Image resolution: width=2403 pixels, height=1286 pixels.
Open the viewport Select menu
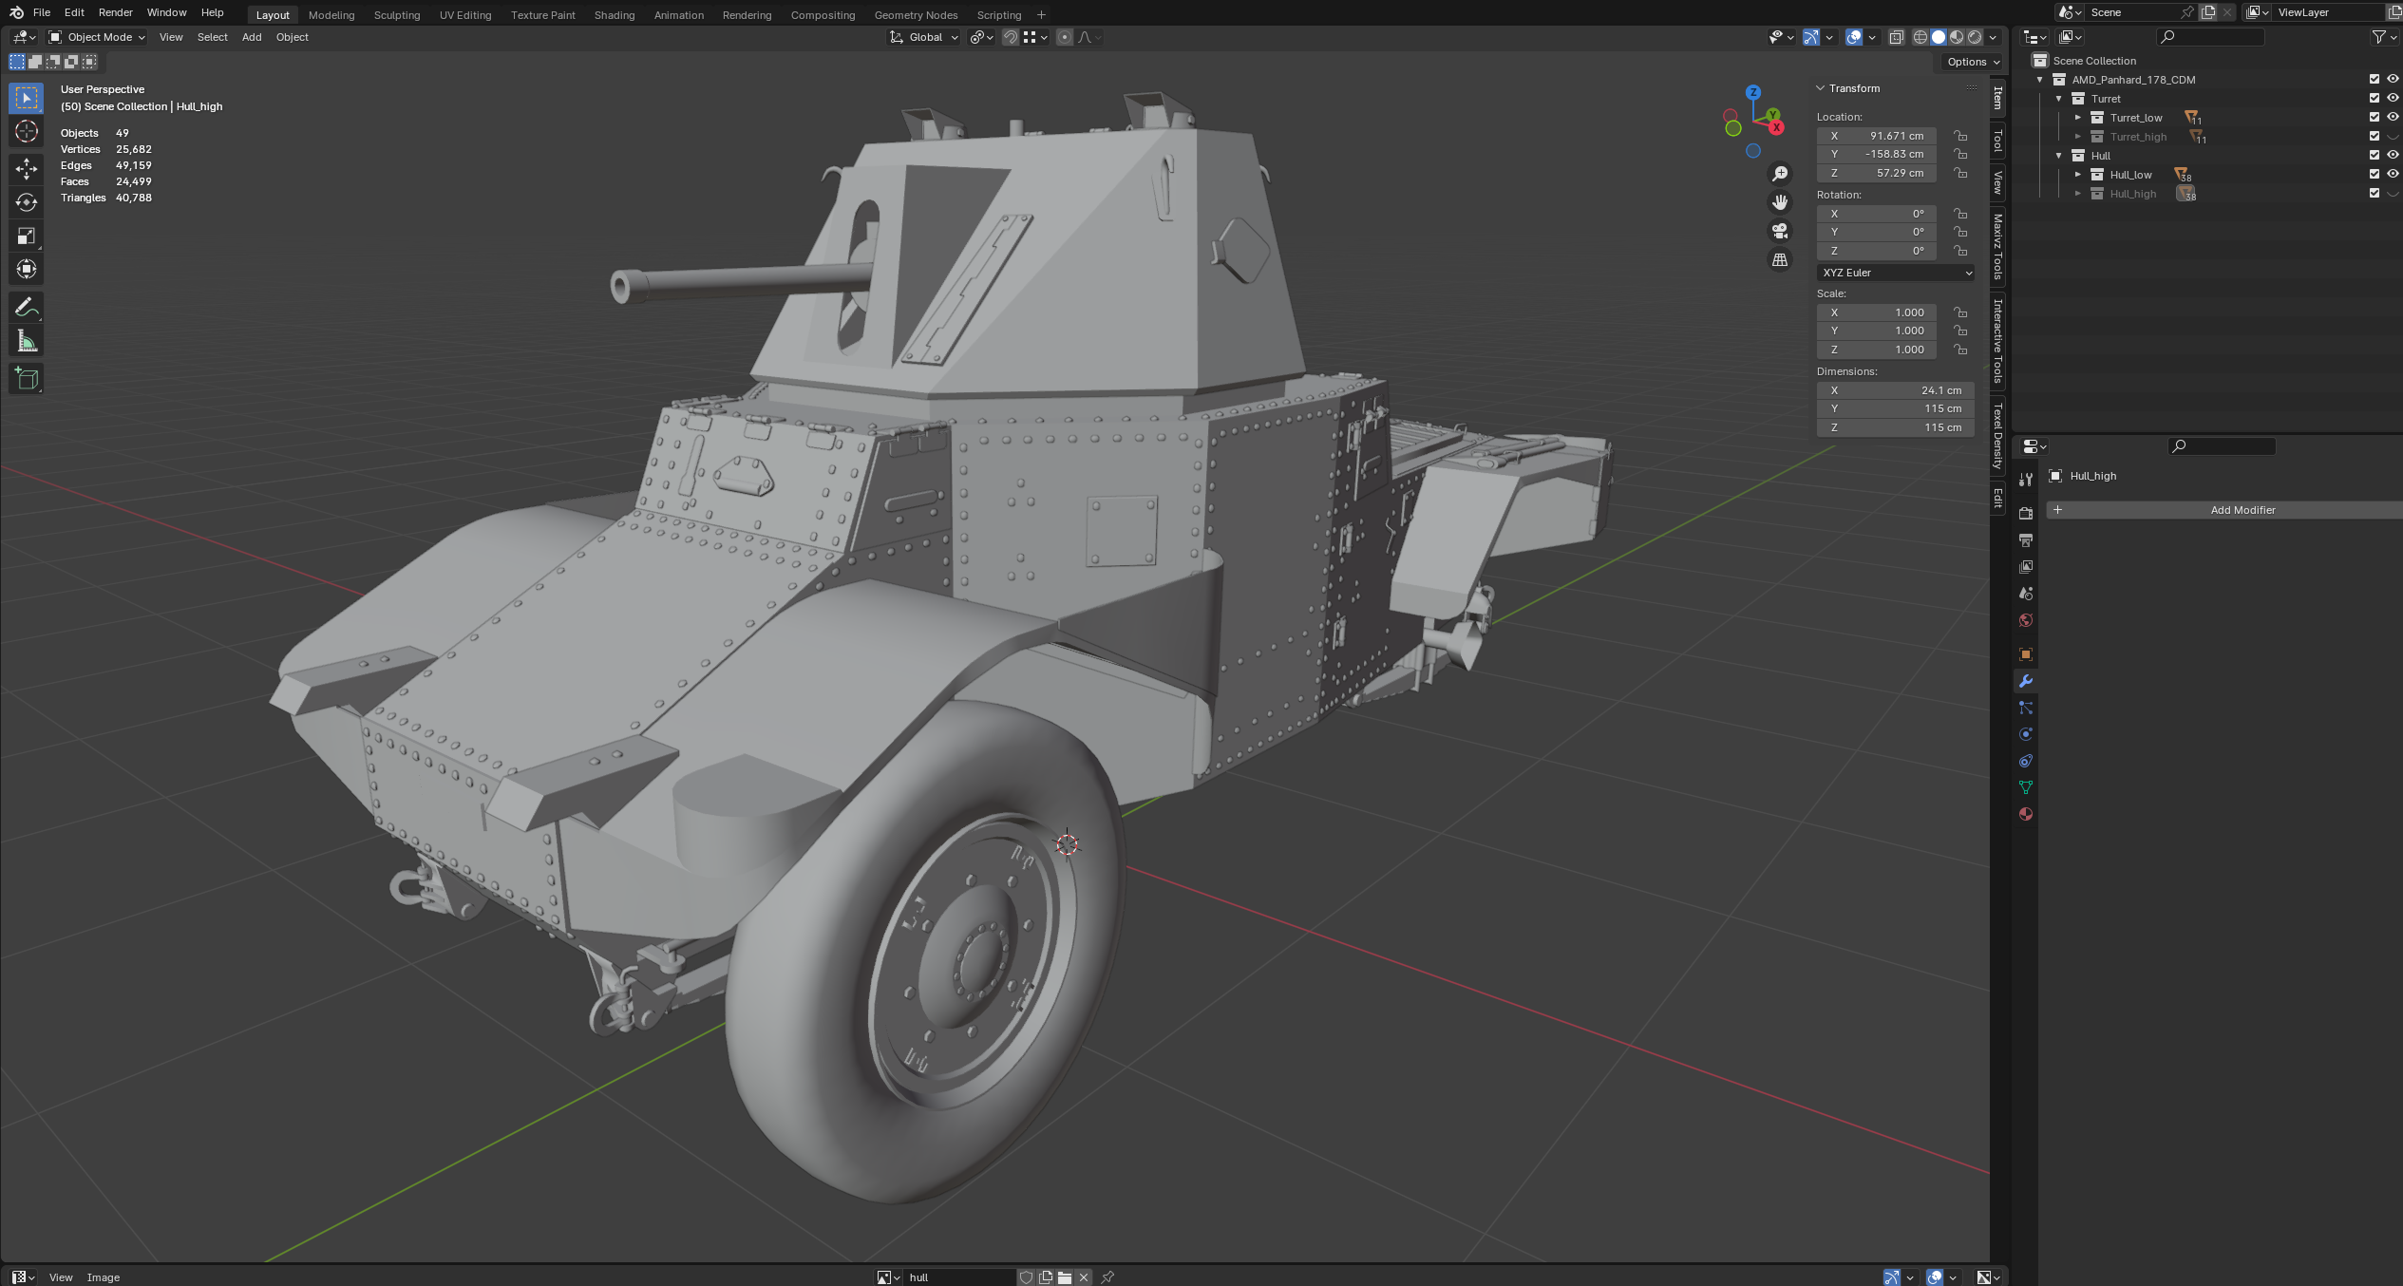point(213,37)
